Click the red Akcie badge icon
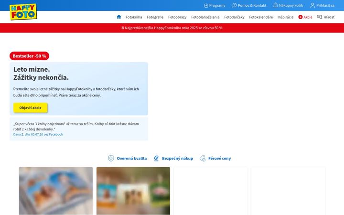The image size is (344, 215). 301,17
